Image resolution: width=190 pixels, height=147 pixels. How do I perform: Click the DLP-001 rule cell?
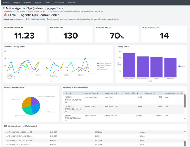click(x=53, y=136)
